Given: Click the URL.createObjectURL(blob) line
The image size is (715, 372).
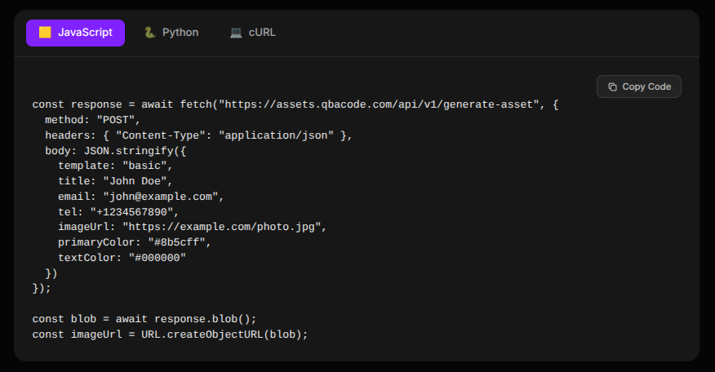Looking at the screenshot, I should coord(170,334).
